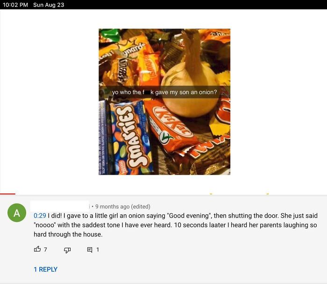Click the "gave my son an onion?" caption
The height and width of the screenshot is (284, 327).
click(x=186, y=92)
